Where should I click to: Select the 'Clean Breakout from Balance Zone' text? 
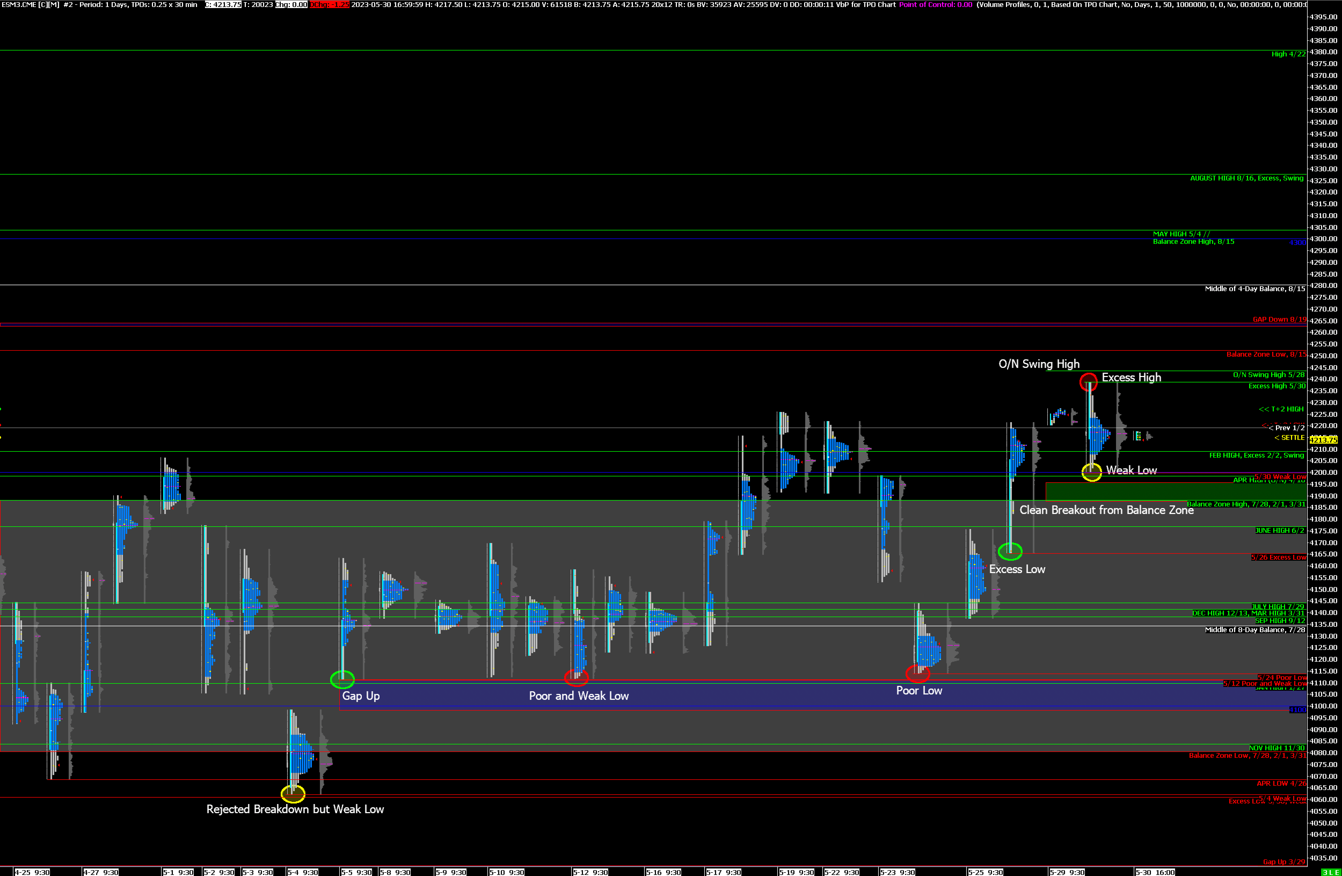pyautogui.click(x=1106, y=510)
